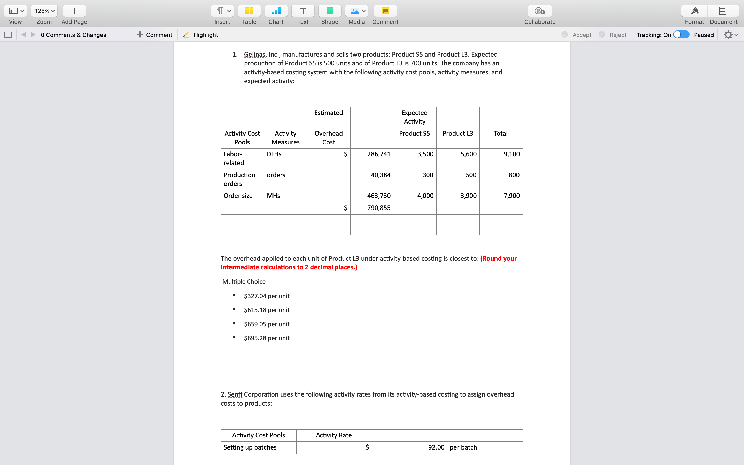Open the Format inspector panel
The width and height of the screenshot is (744, 465).
click(x=694, y=11)
